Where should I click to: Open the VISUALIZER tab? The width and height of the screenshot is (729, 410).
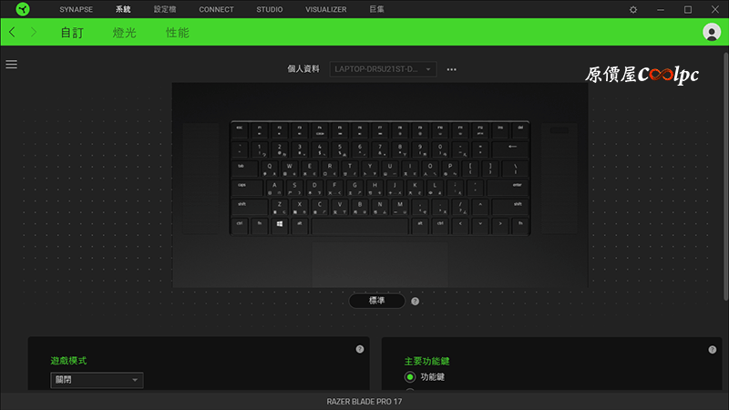[326, 9]
